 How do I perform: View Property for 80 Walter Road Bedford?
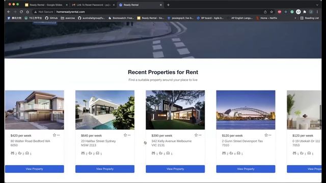[x=35, y=169]
